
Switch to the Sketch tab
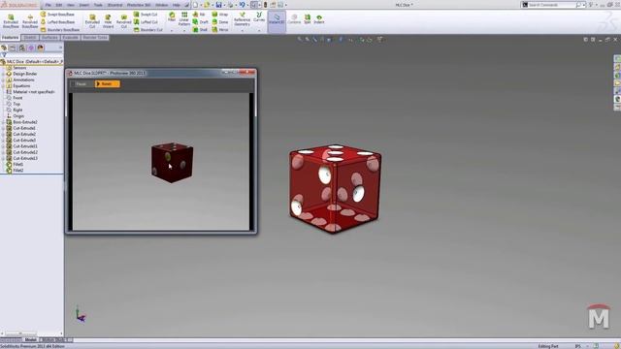30,38
